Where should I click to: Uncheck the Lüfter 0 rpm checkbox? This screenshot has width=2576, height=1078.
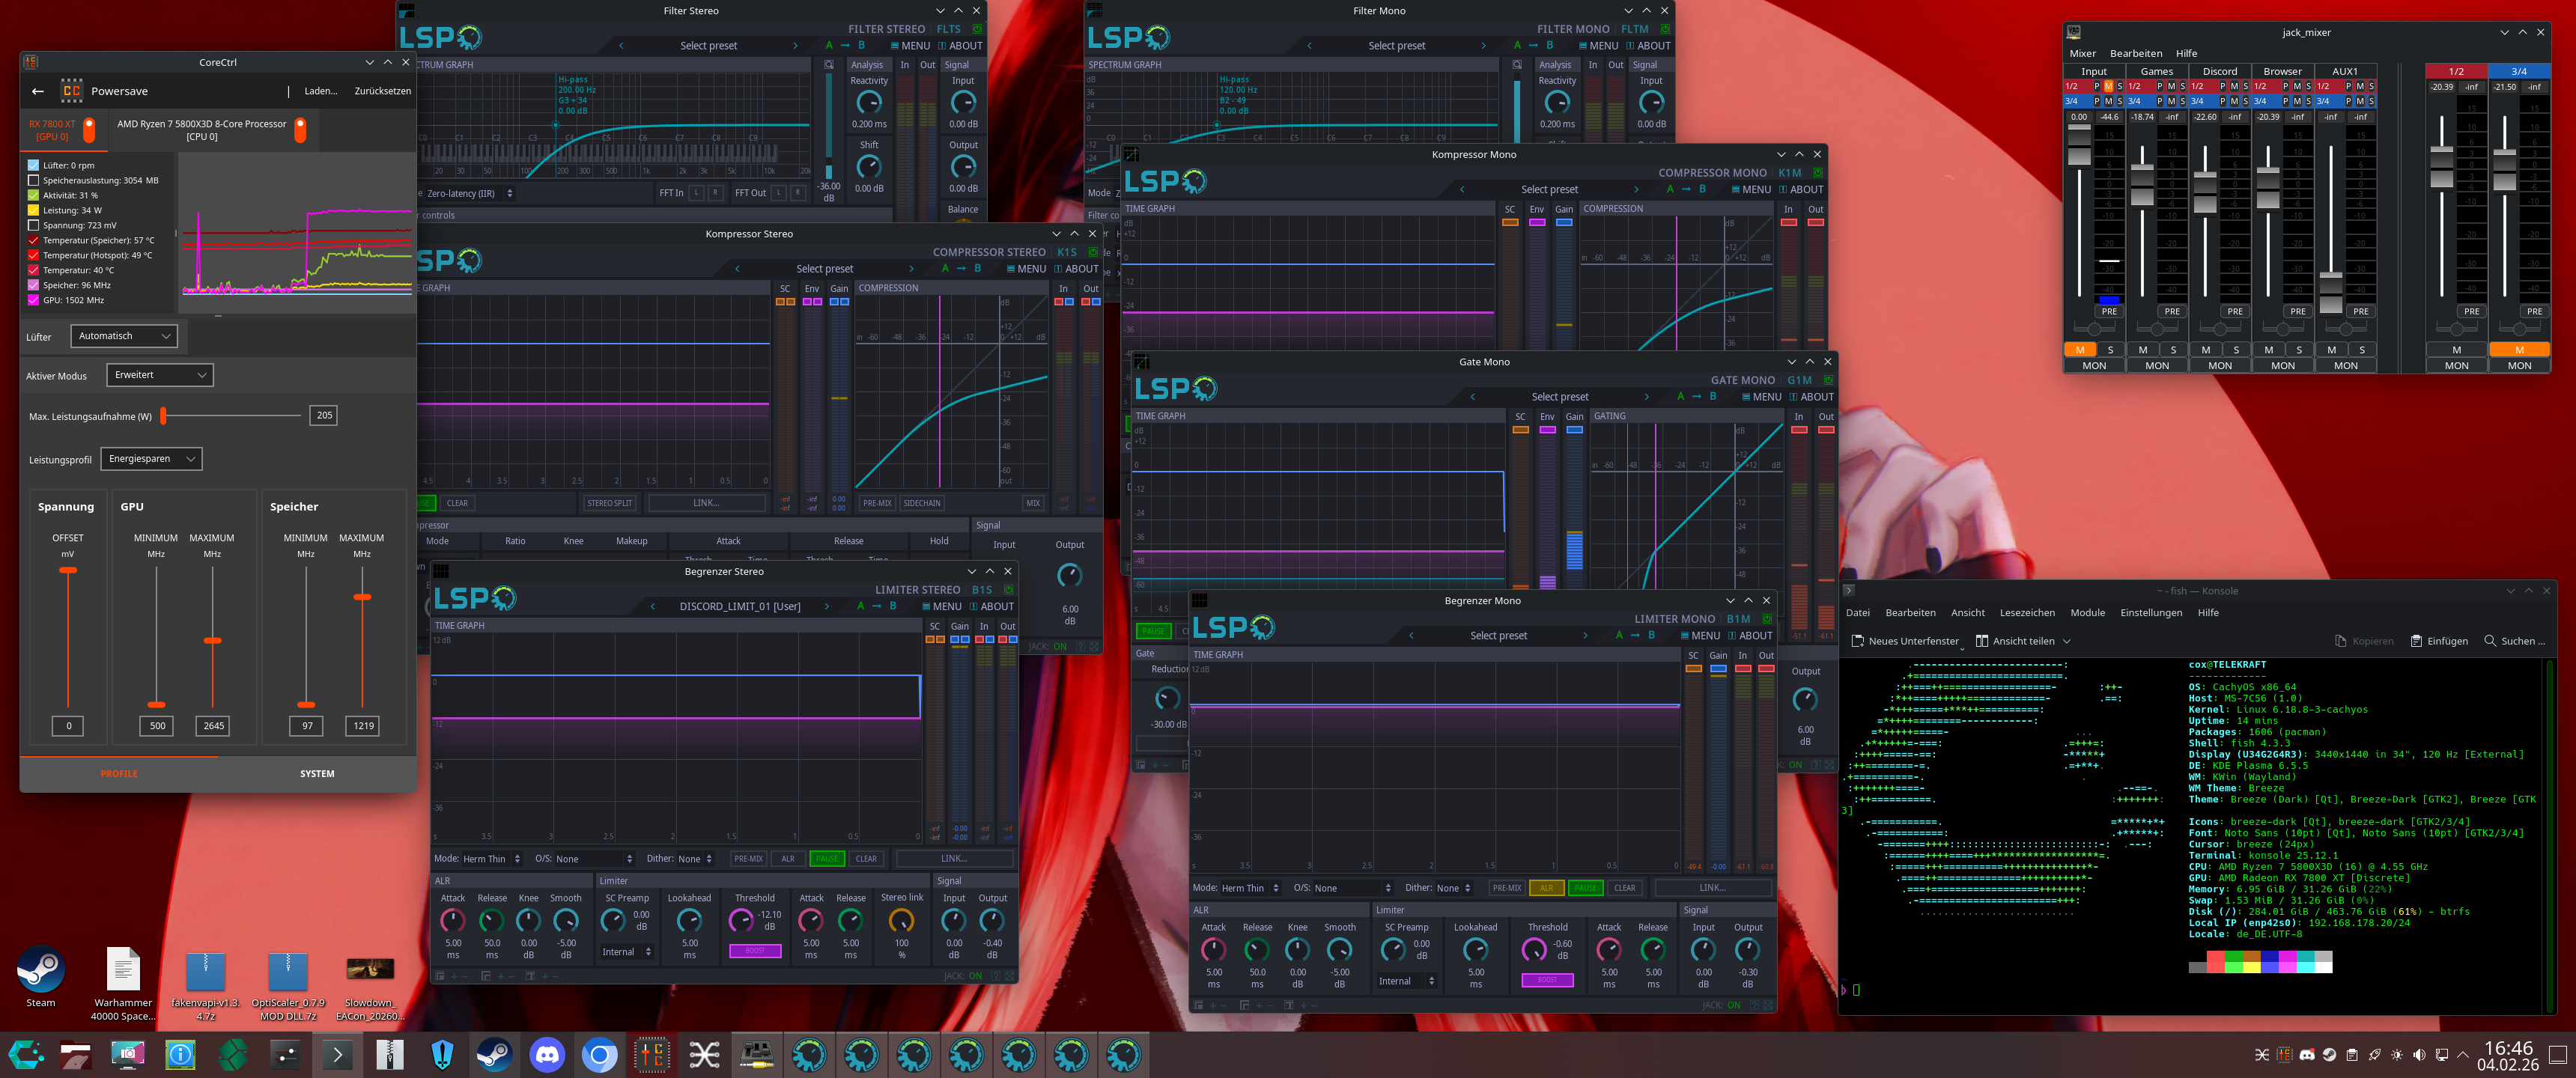click(x=34, y=165)
